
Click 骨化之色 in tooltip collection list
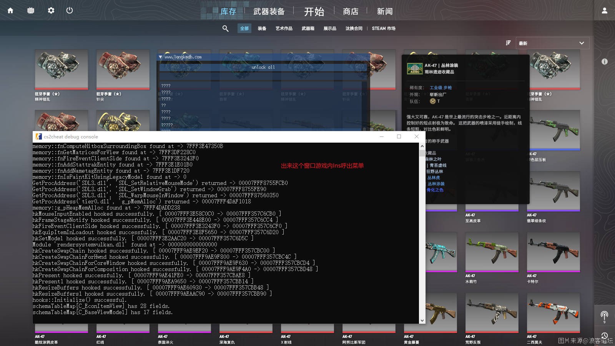[x=435, y=190]
